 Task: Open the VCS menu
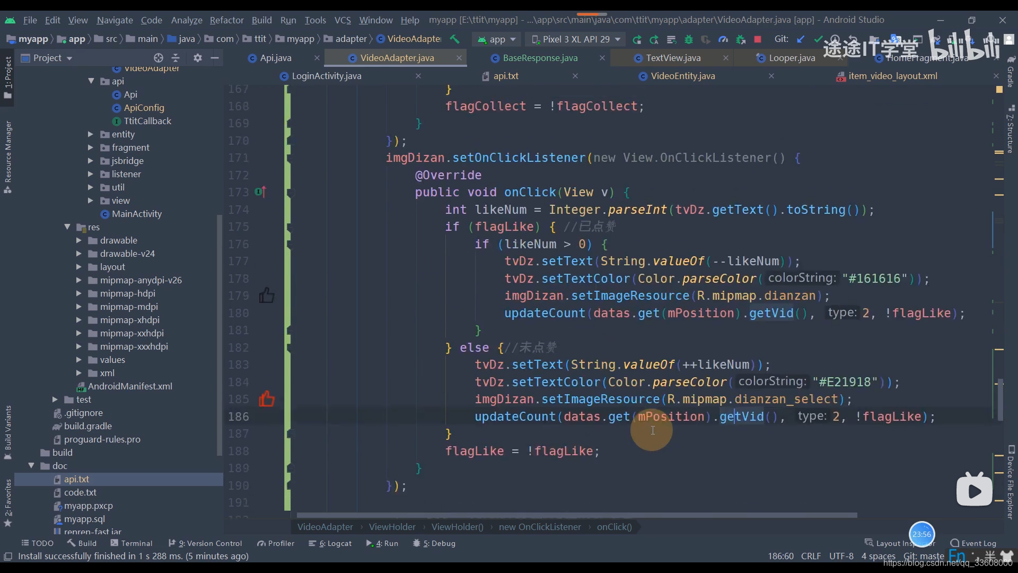(343, 20)
